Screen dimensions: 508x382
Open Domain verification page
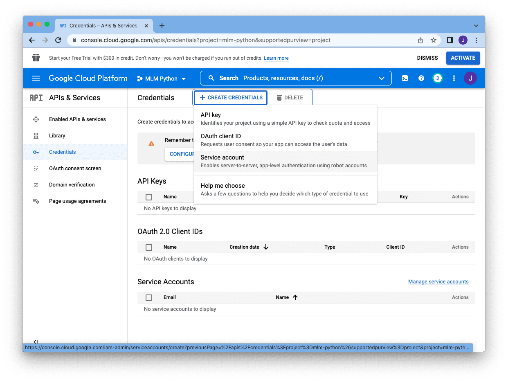click(x=75, y=185)
